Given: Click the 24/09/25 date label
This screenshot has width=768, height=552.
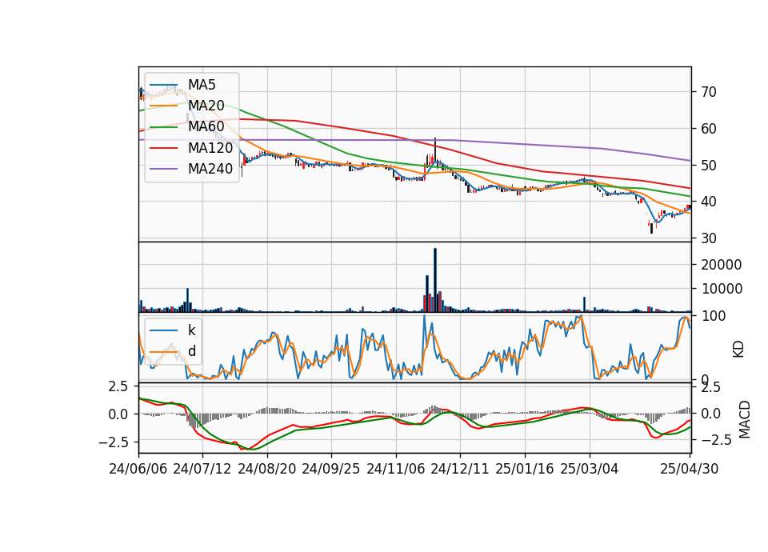Looking at the screenshot, I should pyautogui.click(x=330, y=469).
